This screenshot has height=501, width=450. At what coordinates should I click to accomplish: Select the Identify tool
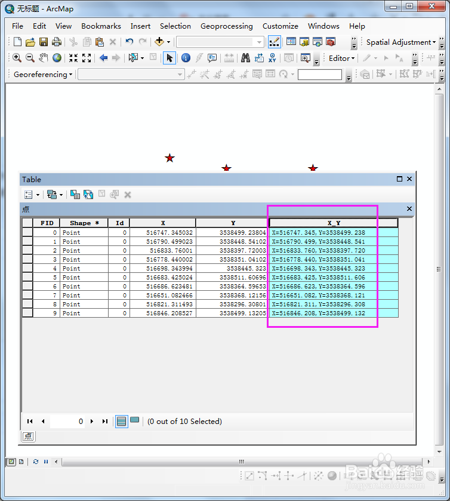point(186,58)
